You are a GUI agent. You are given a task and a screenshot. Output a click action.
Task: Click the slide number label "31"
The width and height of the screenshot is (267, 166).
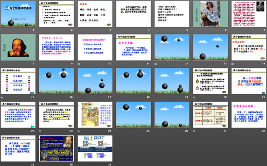[110, 164]
